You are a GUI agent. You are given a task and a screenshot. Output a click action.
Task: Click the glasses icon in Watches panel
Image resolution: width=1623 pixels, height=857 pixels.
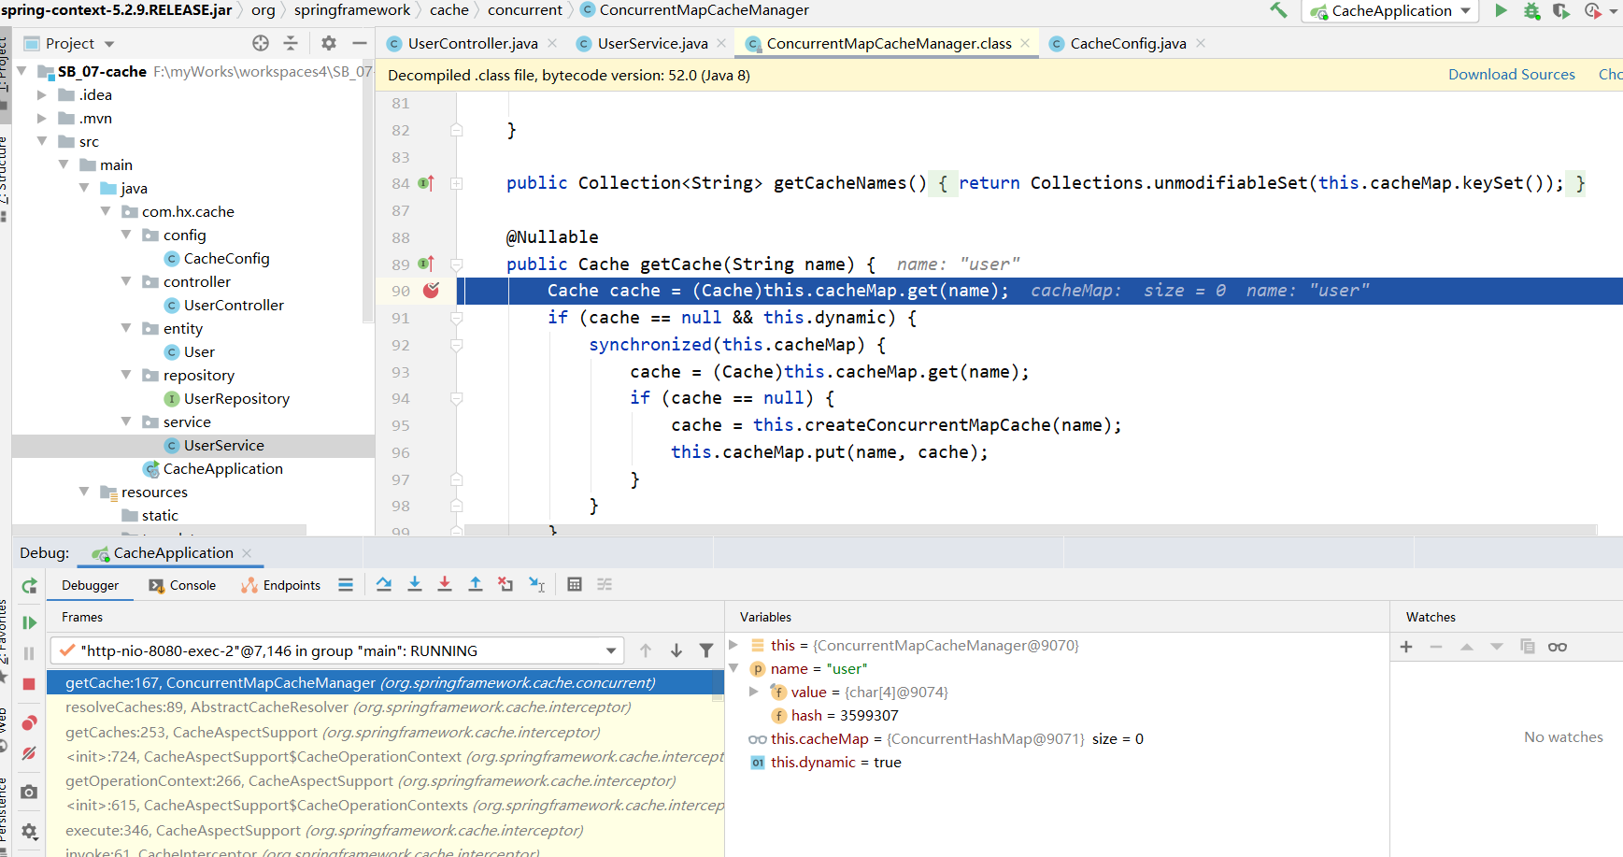[x=1558, y=647]
